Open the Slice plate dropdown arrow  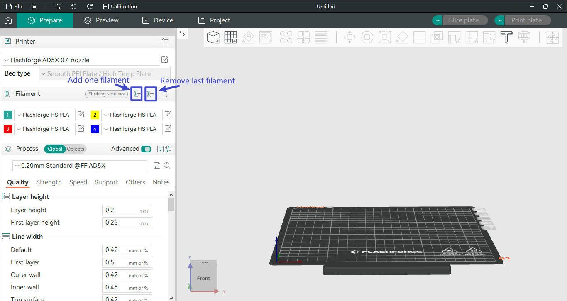click(437, 20)
